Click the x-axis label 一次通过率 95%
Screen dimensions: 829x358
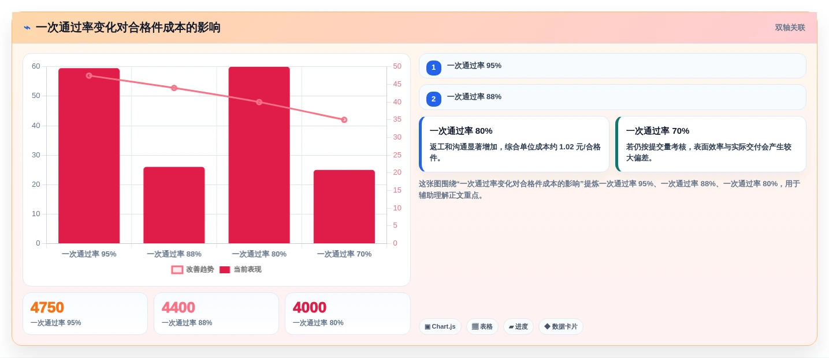pyautogui.click(x=89, y=254)
